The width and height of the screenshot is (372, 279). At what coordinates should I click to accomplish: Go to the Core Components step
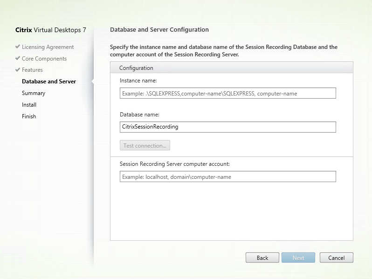point(44,59)
